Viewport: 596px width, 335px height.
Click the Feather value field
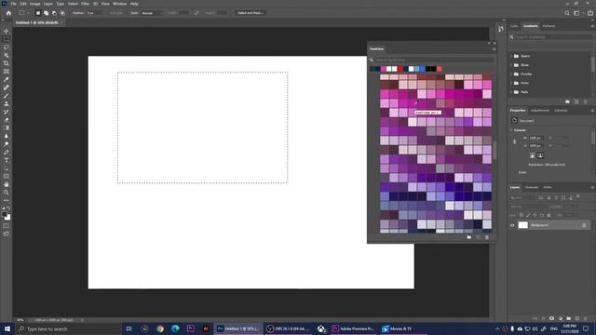click(x=93, y=13)
